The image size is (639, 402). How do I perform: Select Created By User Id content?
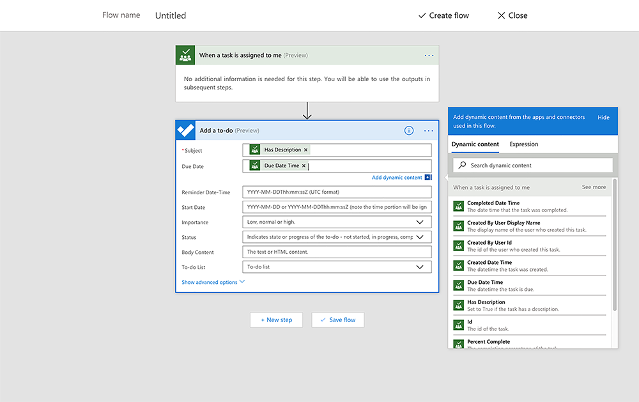click(530, 246)
